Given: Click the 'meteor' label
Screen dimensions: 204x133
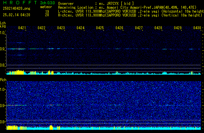Looking at the screenshot, I should tap(46, 7).
